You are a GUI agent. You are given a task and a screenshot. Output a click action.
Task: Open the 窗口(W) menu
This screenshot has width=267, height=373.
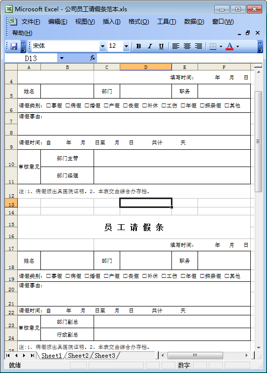pos(223,22)
